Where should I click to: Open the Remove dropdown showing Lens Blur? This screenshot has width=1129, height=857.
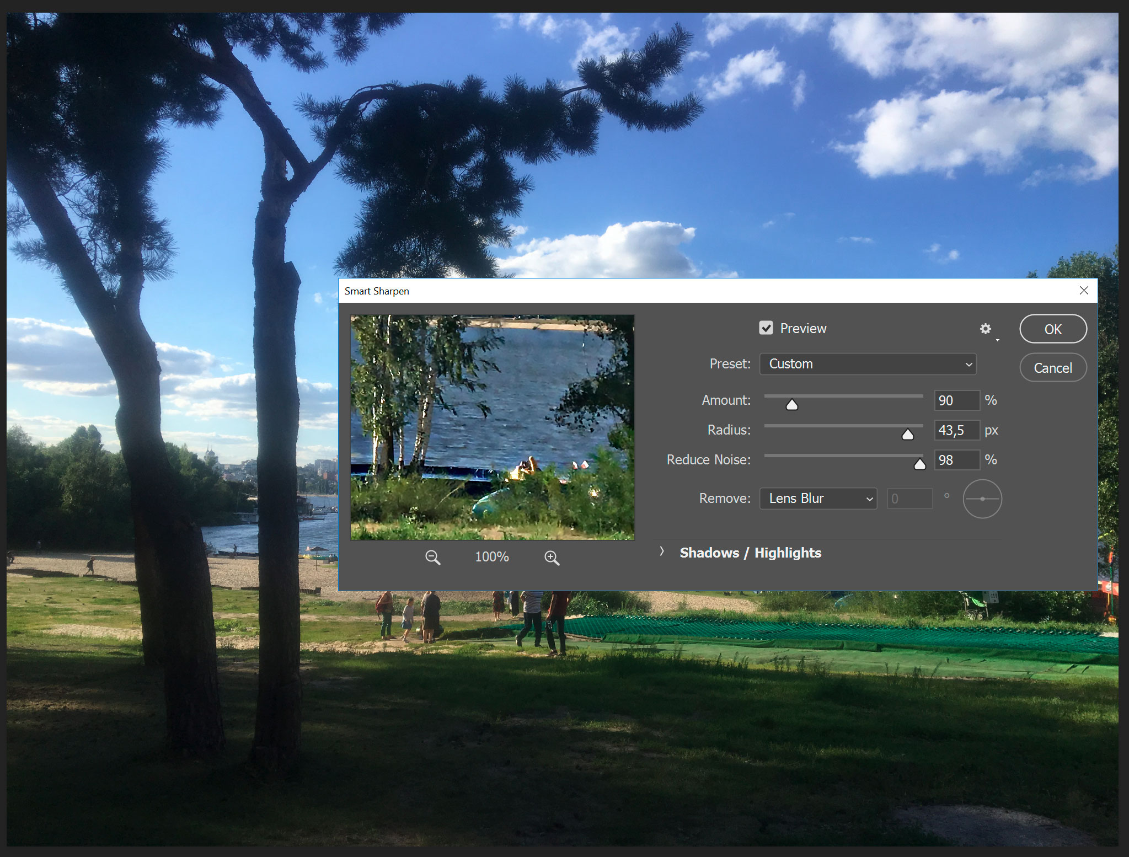[818, 499]
